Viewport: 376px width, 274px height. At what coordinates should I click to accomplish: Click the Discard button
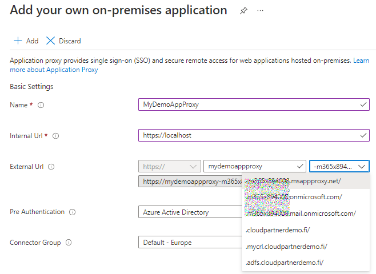coord(63,41)
